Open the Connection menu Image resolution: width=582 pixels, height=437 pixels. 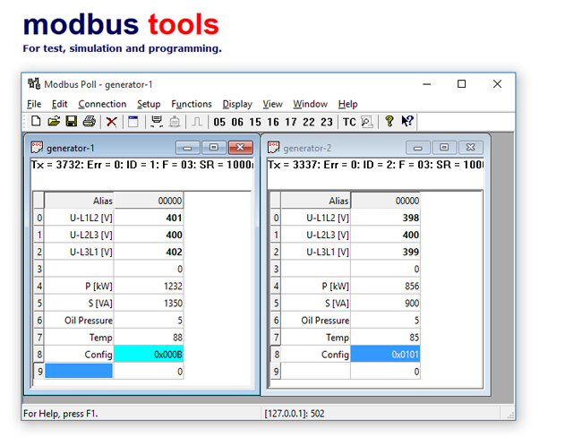click(102, 104)
